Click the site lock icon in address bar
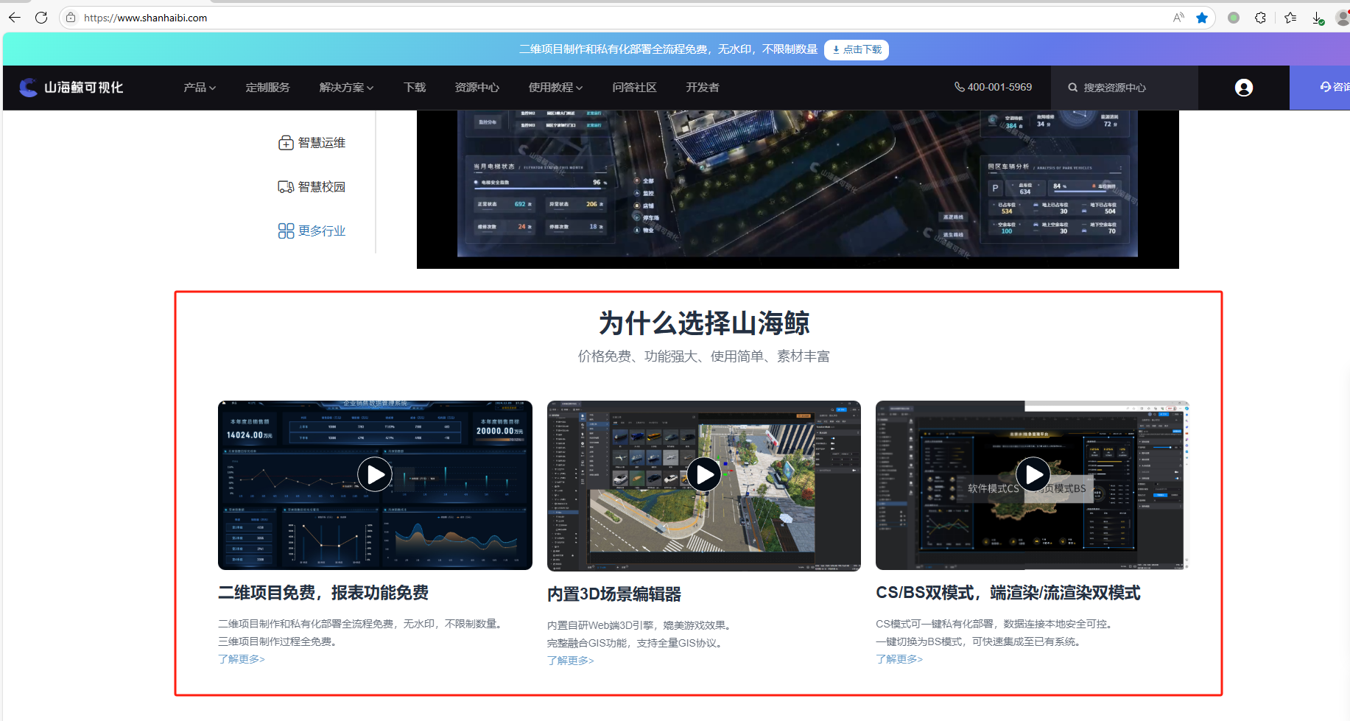 [71, 18]
